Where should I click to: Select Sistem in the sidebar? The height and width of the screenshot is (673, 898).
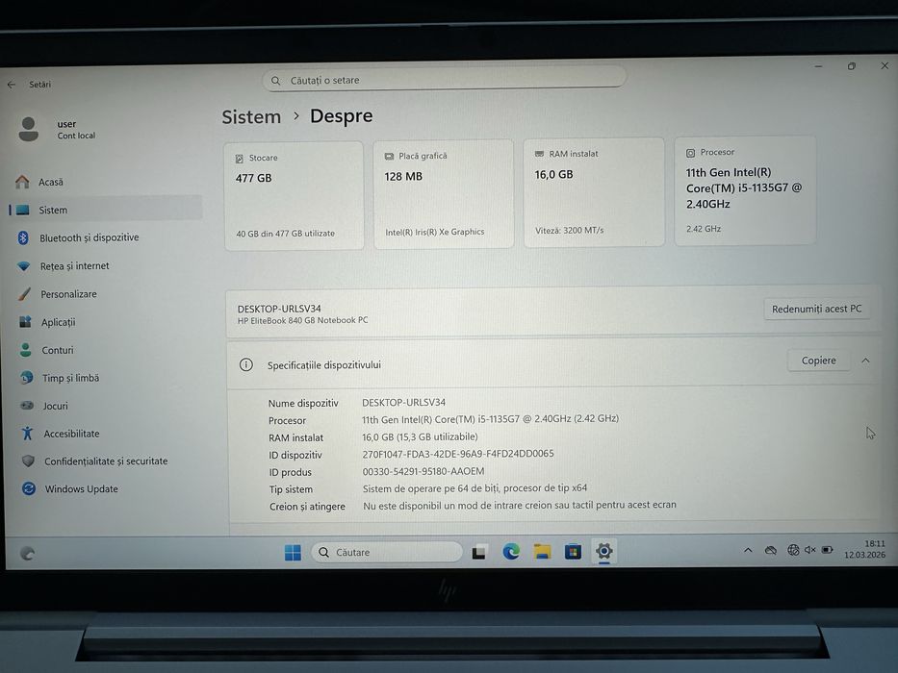pos(106,210)
